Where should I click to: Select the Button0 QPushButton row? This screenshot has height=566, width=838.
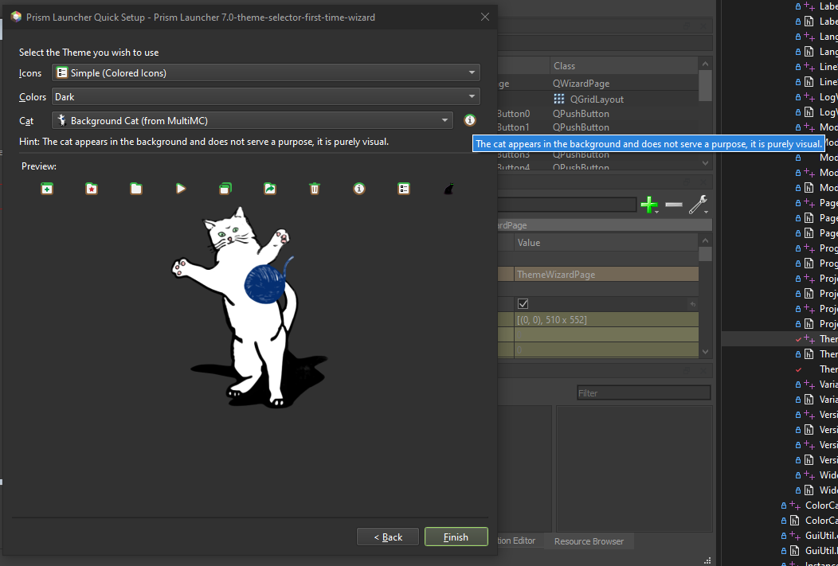[x=597, y=114]
